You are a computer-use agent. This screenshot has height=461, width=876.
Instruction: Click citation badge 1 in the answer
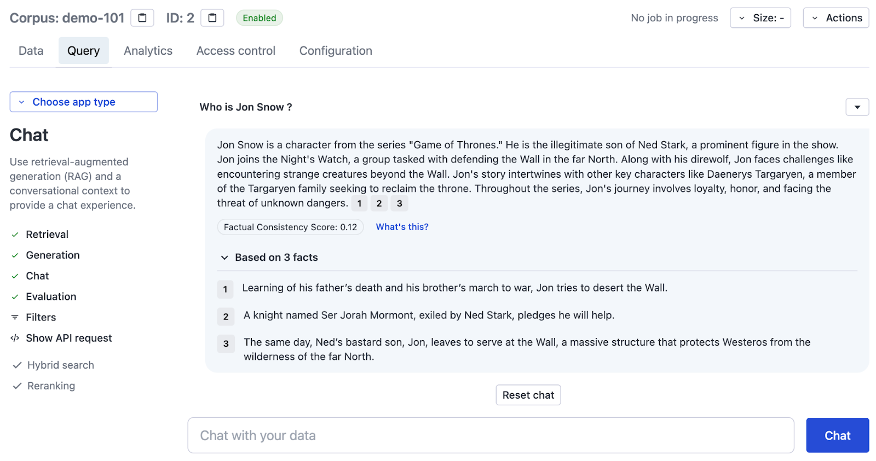(359, 203)
